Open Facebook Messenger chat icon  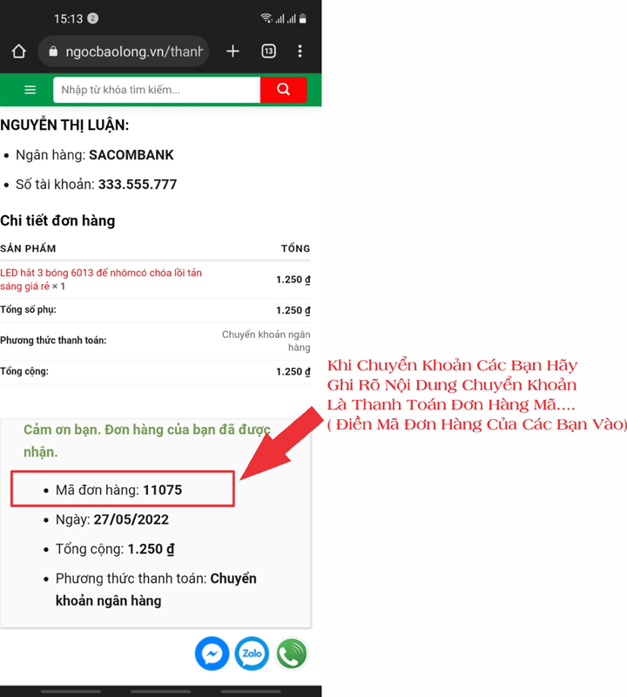pos(212,653)
